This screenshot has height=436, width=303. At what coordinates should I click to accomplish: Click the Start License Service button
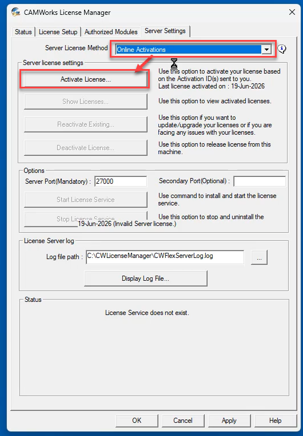(86, 200)
